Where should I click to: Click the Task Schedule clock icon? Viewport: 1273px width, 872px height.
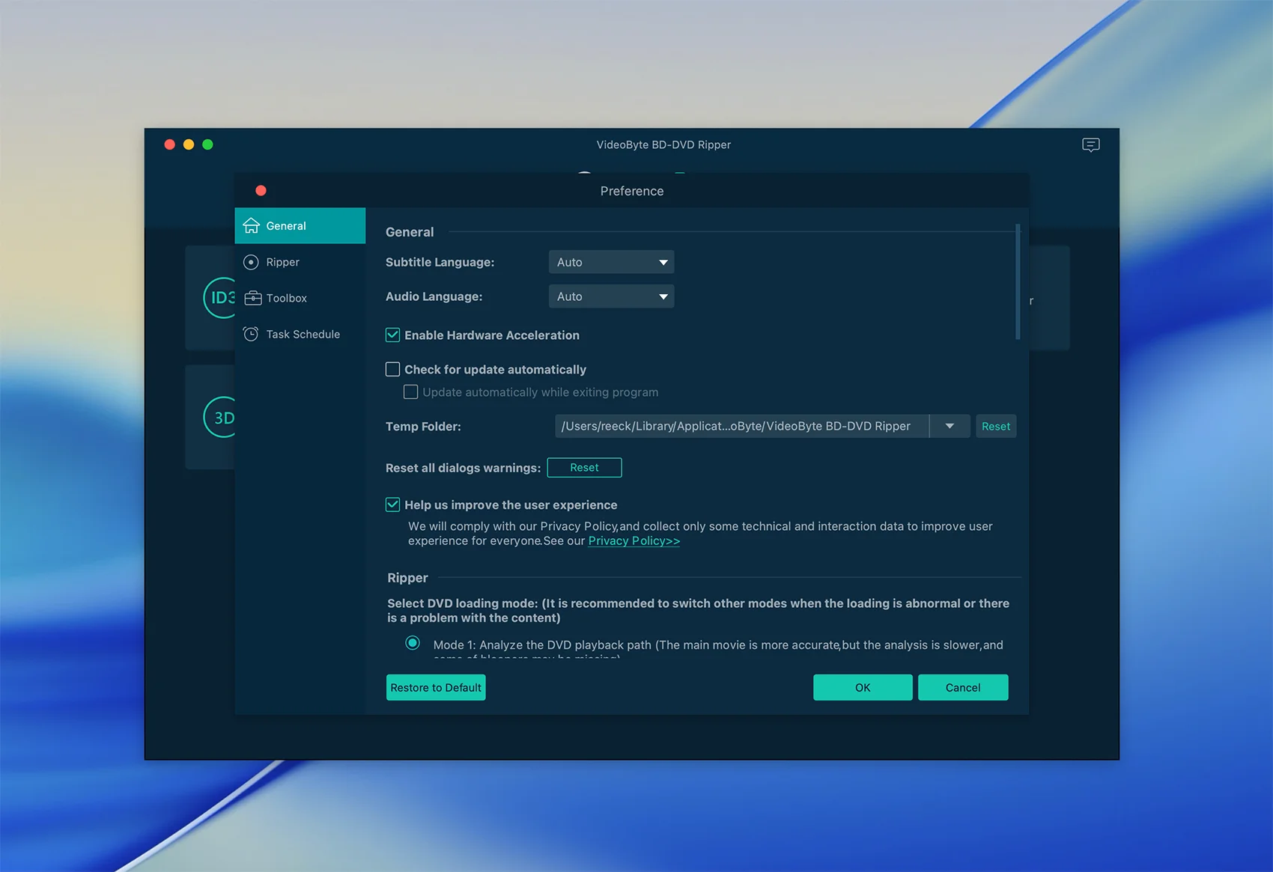[x=252, y=334]
